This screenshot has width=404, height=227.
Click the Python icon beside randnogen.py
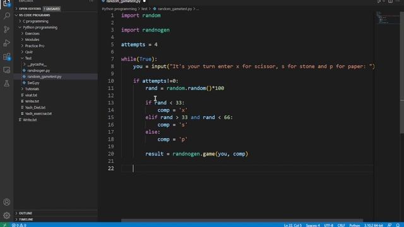tap(24, 71)
